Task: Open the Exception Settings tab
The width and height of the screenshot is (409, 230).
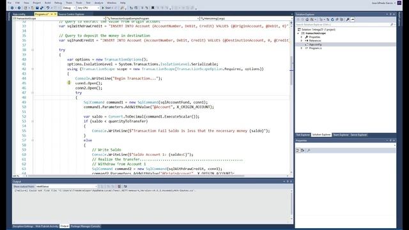Action: pyautogui.click(x=23, y=226)
